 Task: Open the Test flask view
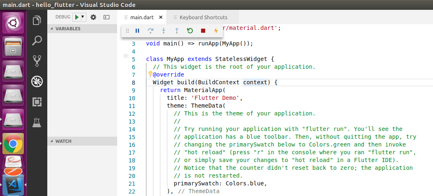point(37,122)
